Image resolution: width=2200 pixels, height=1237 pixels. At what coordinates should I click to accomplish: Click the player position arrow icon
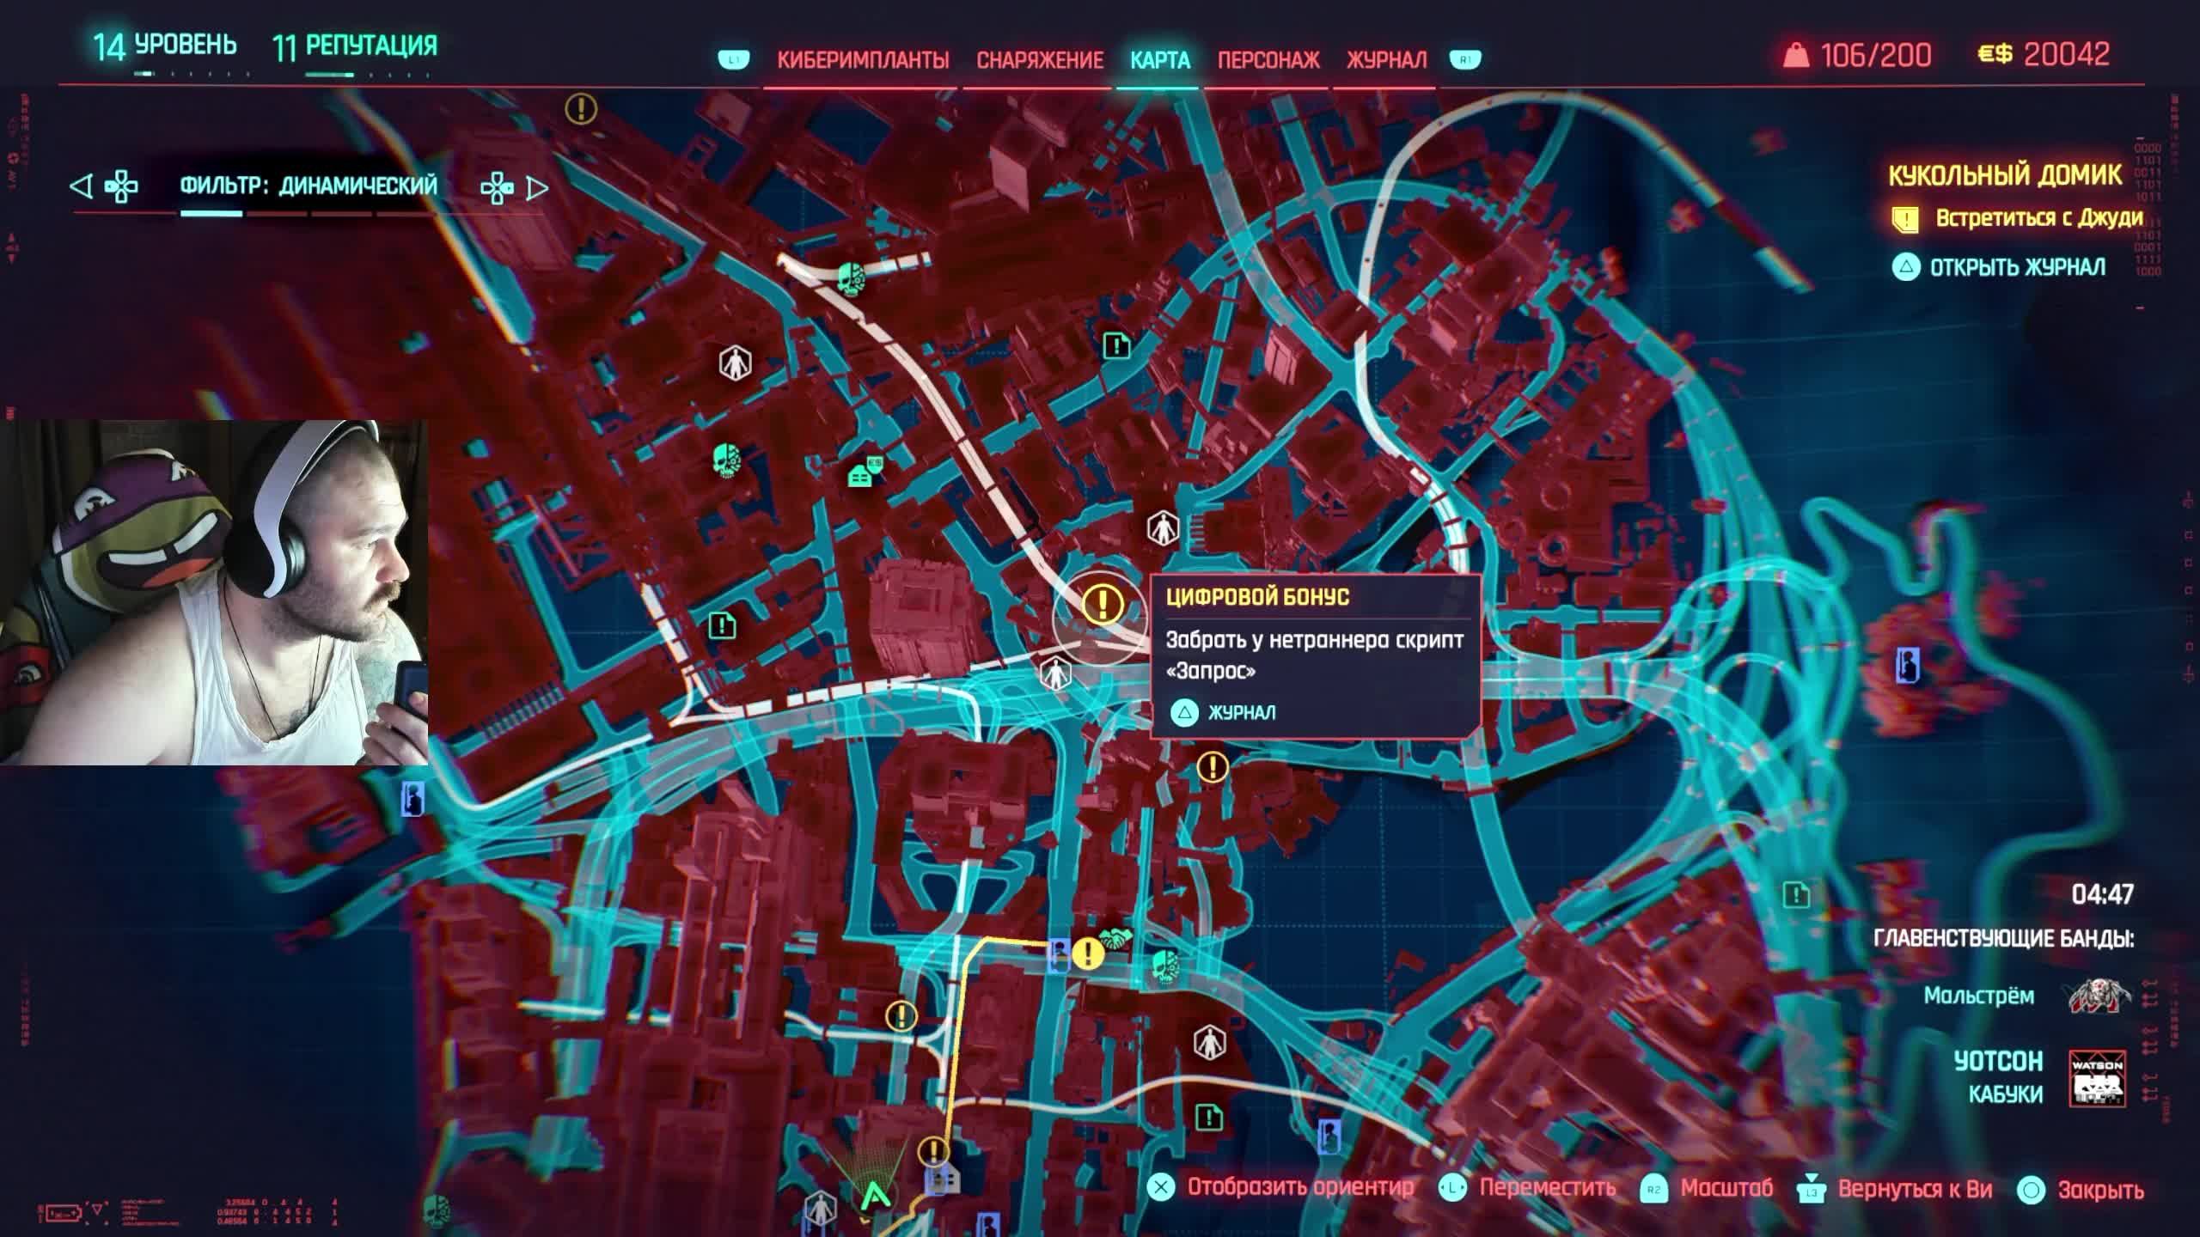click(x=875, y=1195)
